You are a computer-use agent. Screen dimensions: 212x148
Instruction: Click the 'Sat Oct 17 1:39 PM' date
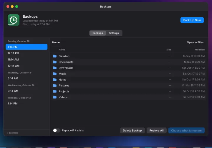[x=194, y=74]
